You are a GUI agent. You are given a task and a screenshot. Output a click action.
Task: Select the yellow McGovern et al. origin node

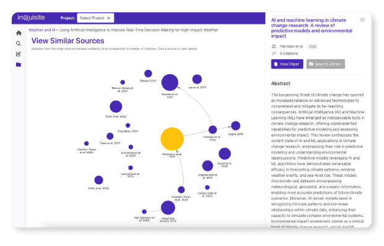pos(172,139)
